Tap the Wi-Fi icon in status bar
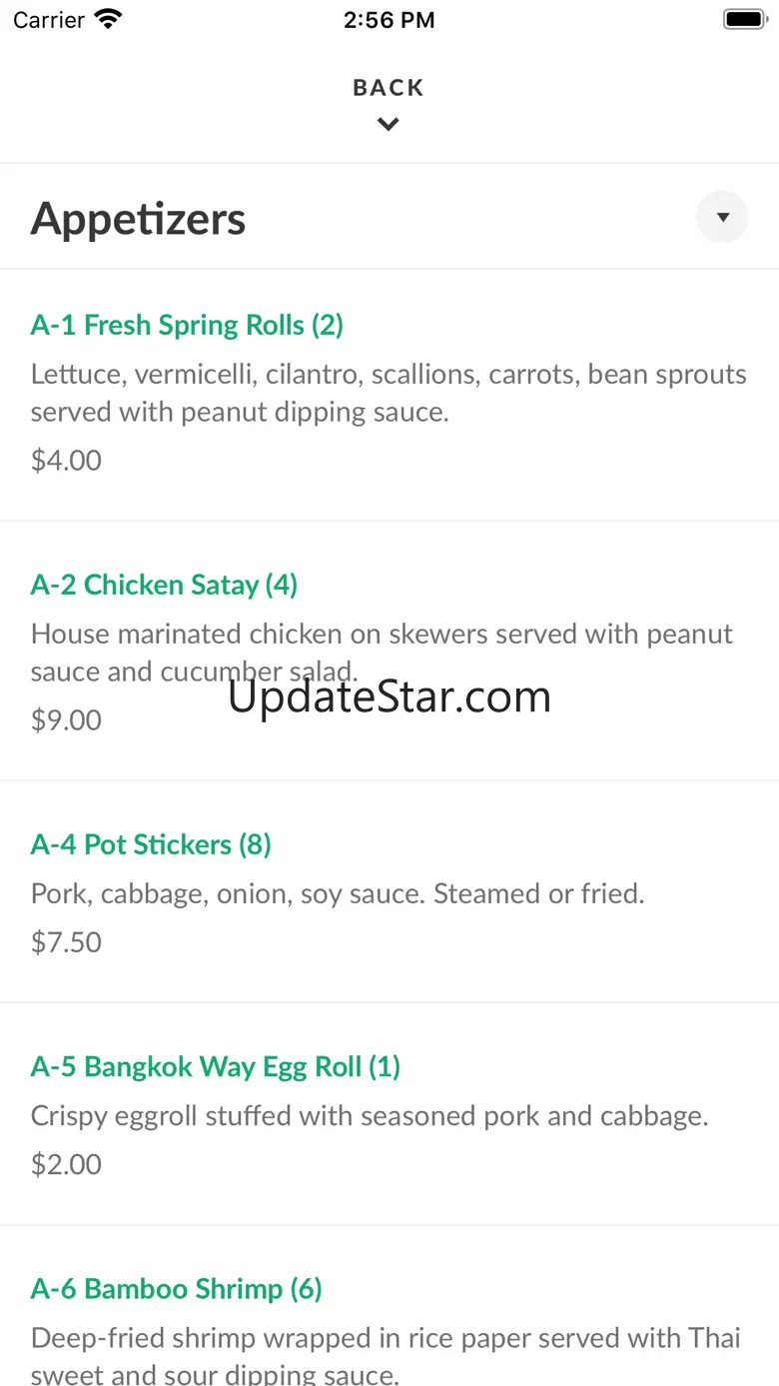779x1386 pixels. click(107, 19)
